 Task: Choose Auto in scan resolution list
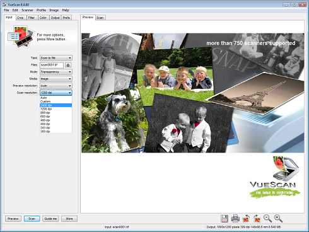pos(56,98)
